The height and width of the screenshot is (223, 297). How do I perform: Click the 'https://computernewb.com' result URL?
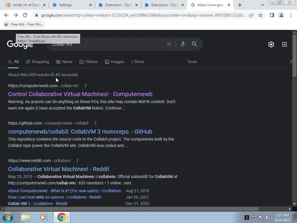pos(33,86)
